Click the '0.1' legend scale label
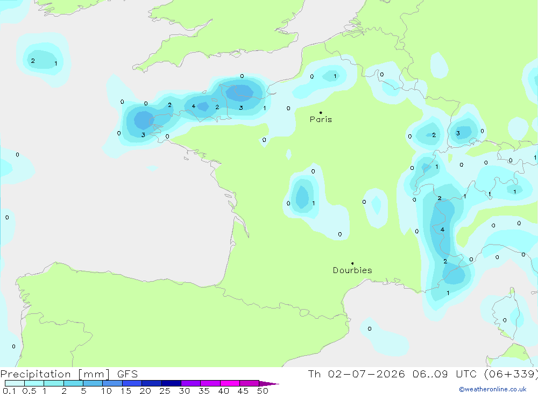 tap(9, 391)
